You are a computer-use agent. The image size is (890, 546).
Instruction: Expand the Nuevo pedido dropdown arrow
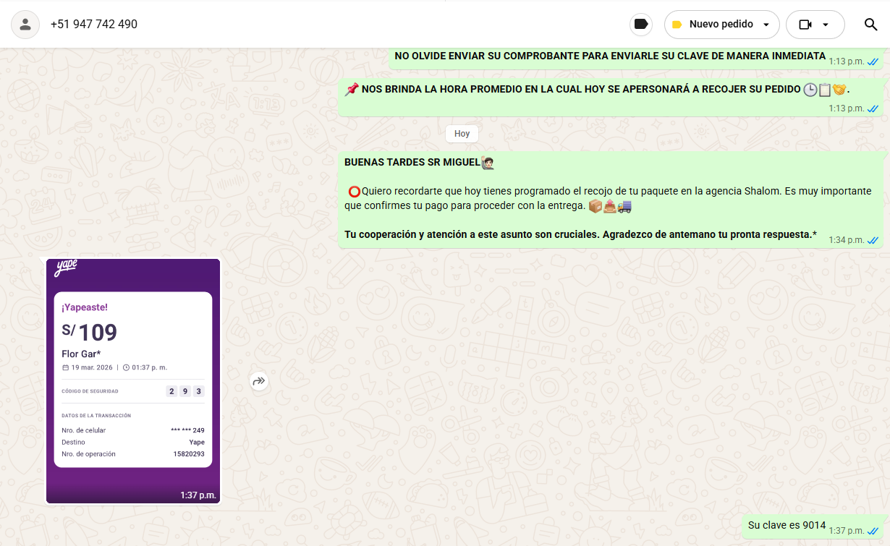766,25
